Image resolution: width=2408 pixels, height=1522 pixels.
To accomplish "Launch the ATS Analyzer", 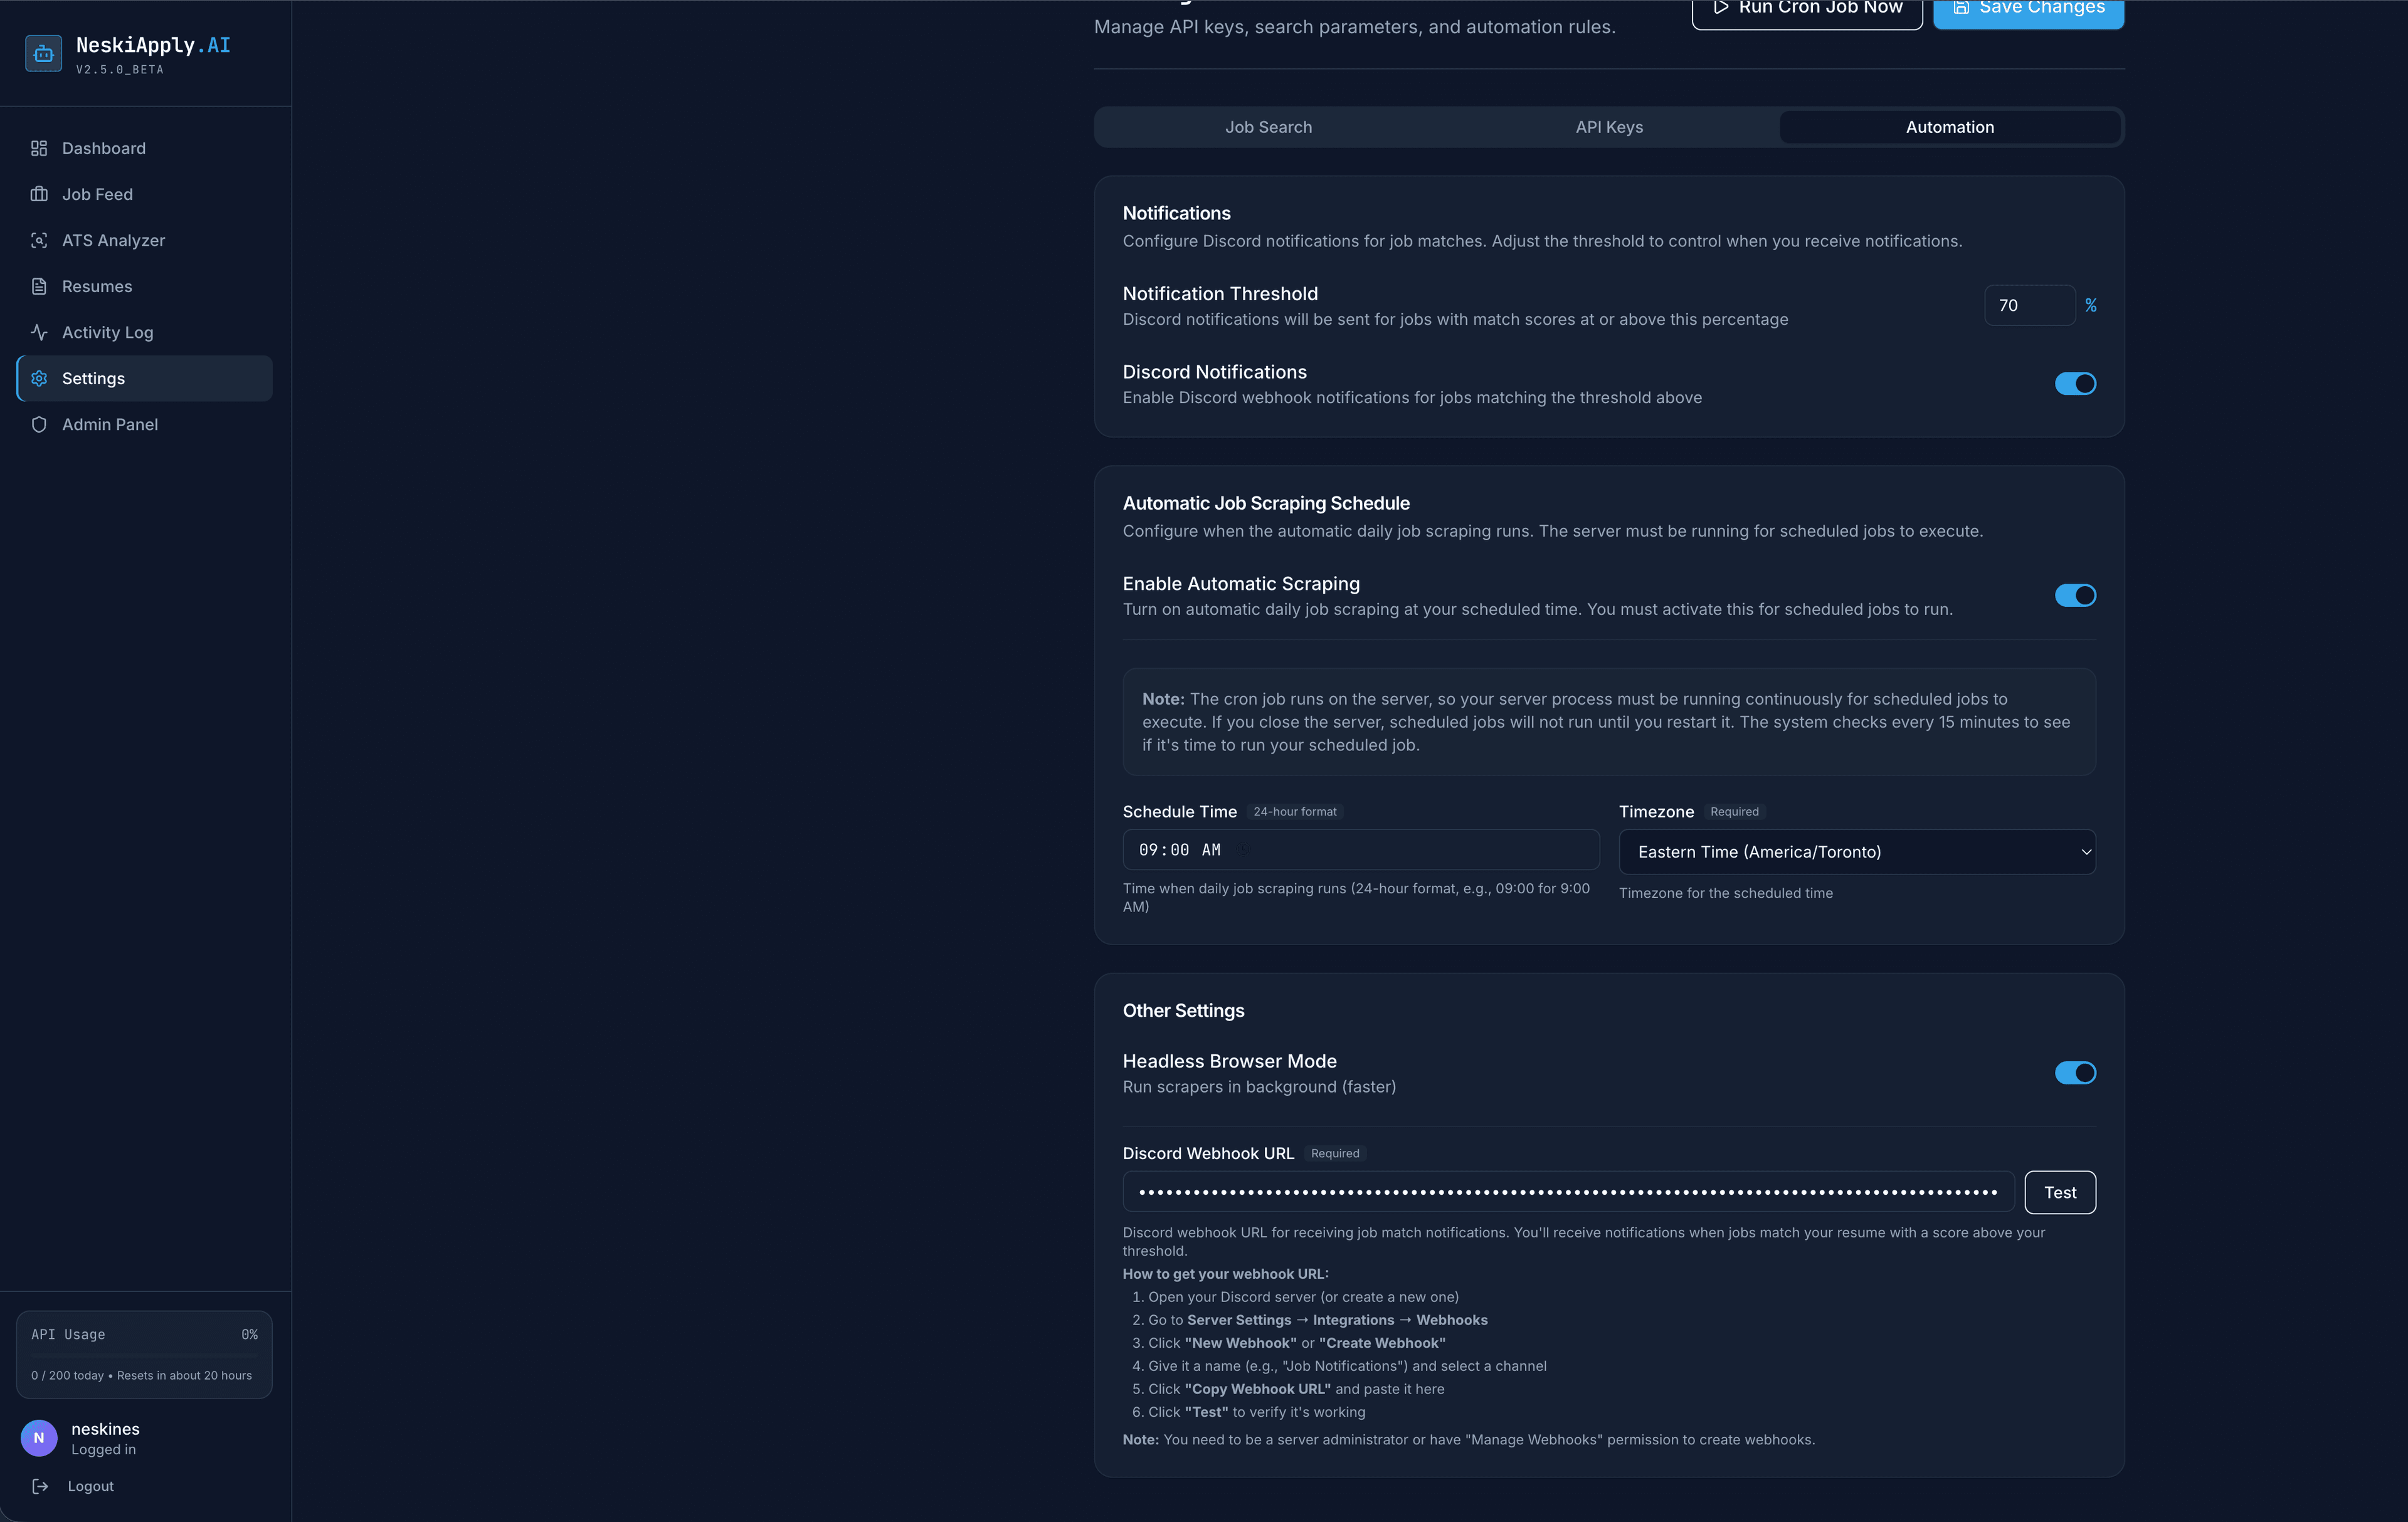I will pyautogui.click(x=113, y=240).
